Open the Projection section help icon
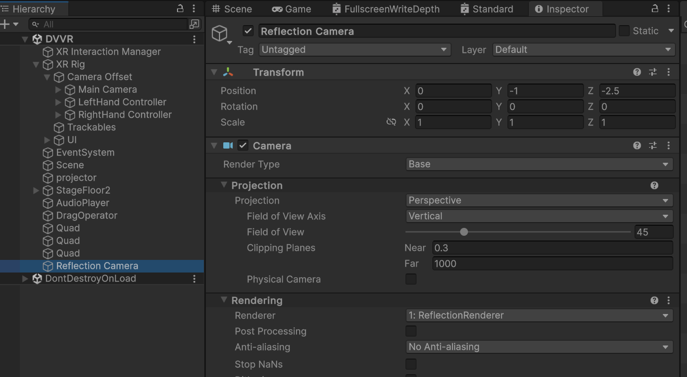Image resolution: width=687 pixels, height=377 pixels. pos(654,185)
